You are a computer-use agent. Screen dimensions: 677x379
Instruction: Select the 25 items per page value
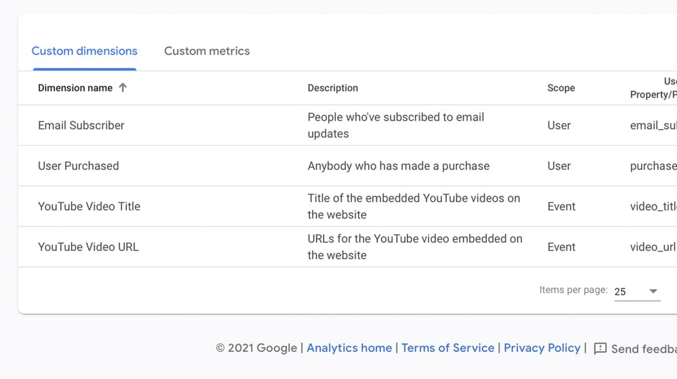620,292
